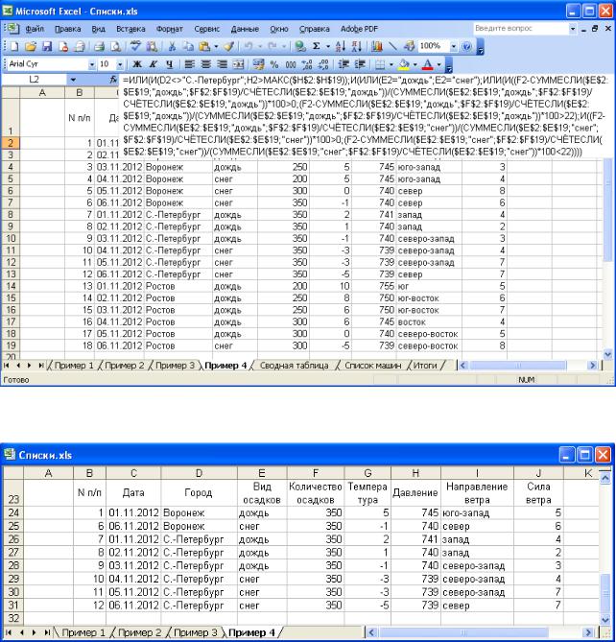Sort descending with the Z-A icon
This screenshot has width=616, height=642.
(357, 46)
